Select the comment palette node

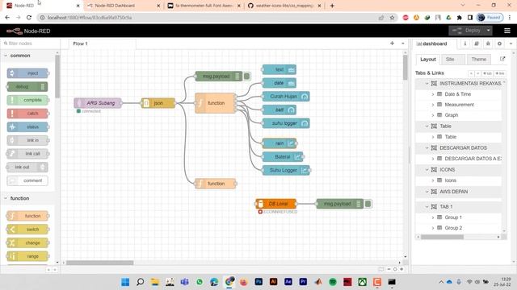[27, 180]
